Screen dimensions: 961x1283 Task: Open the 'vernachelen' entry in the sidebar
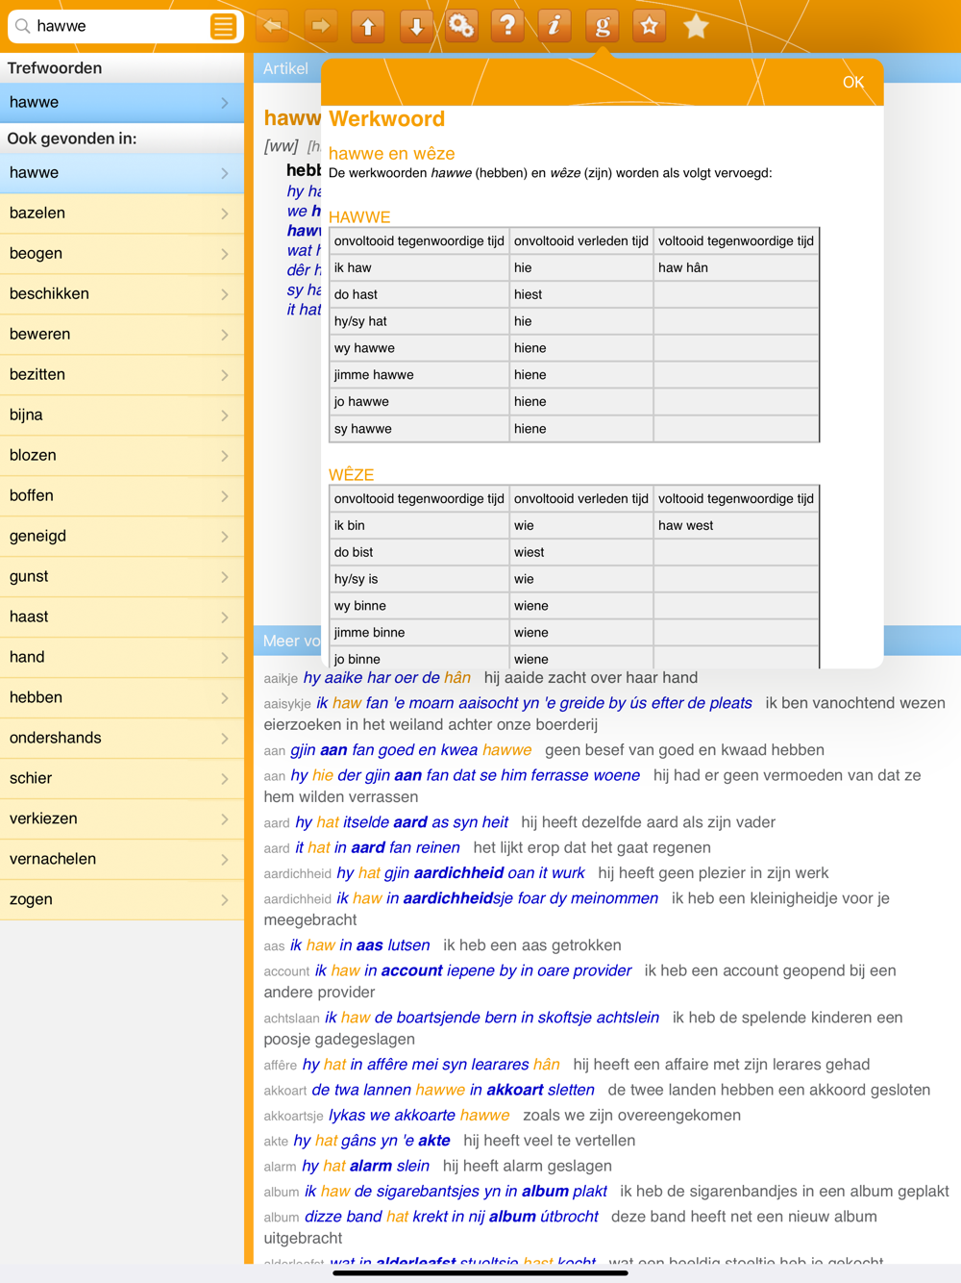[122, 860]
